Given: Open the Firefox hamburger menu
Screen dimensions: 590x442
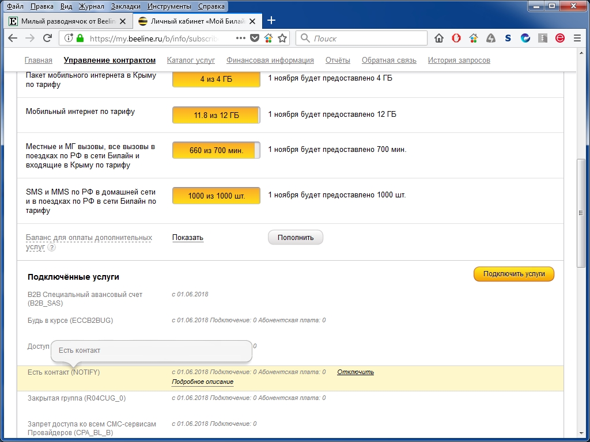Looking at the screenshot, I should coord(577,38).
